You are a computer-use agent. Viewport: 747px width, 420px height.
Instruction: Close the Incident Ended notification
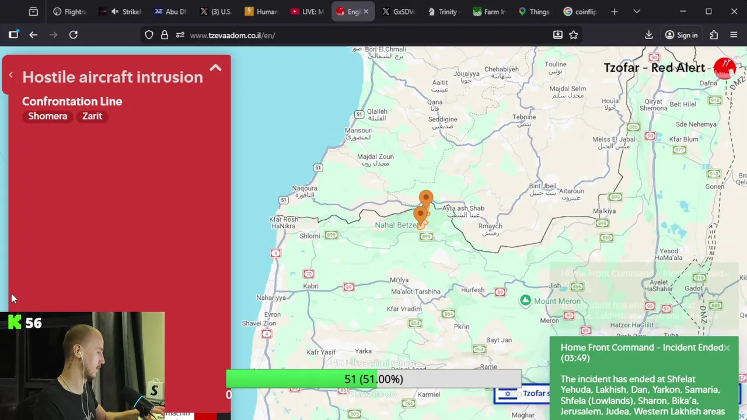[x=727, y=348]
